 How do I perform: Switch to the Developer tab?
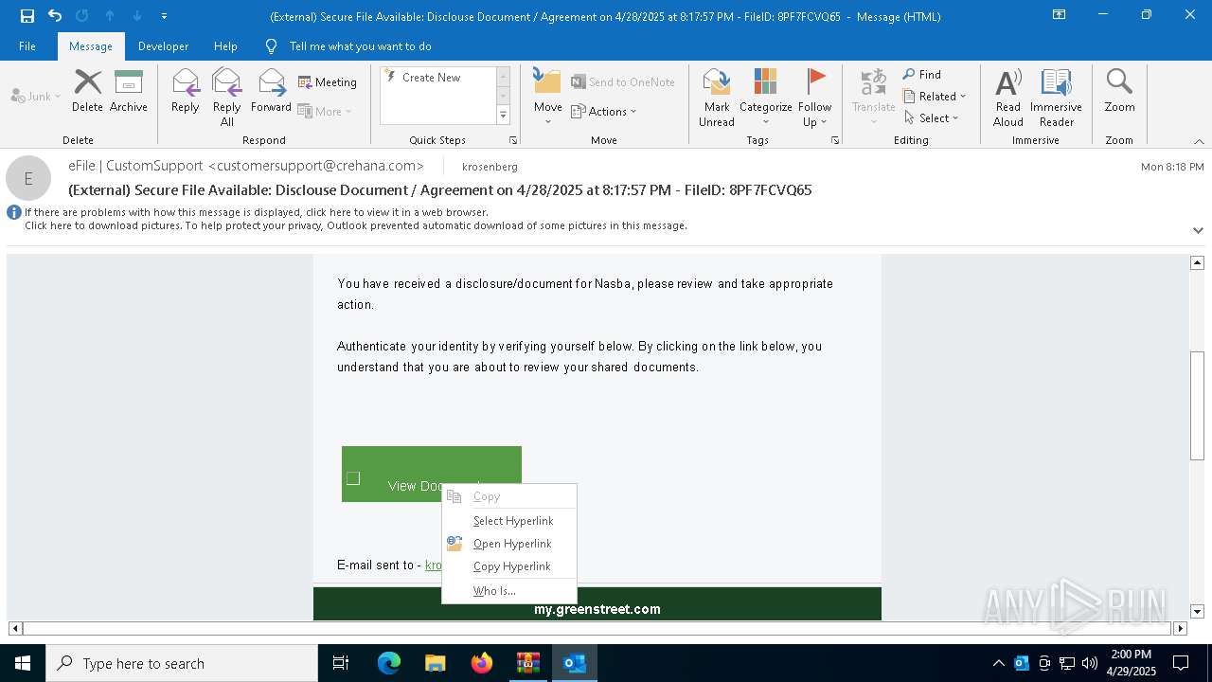pyautogui.click(x=163, y=46)
